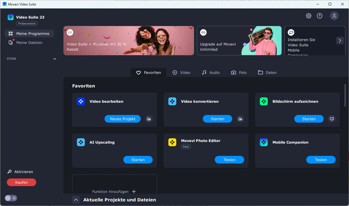The width and height of the screenshot is (349, 206).
Task: Switch to the Audio tab
Action: [x=211, y=72]
